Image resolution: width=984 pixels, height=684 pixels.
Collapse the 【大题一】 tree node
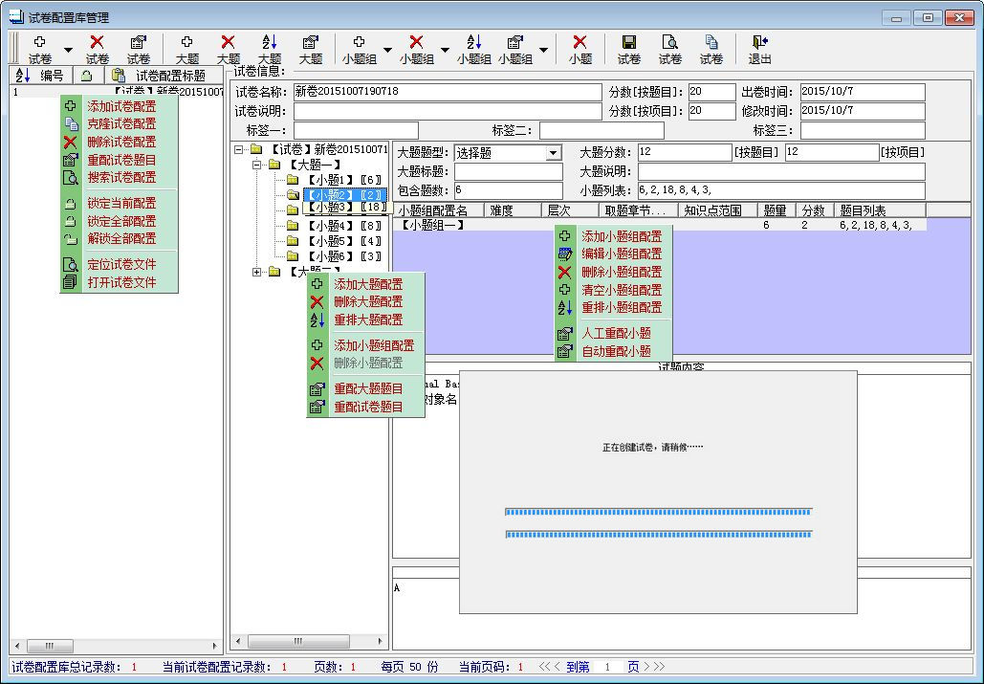click(256, 165)
